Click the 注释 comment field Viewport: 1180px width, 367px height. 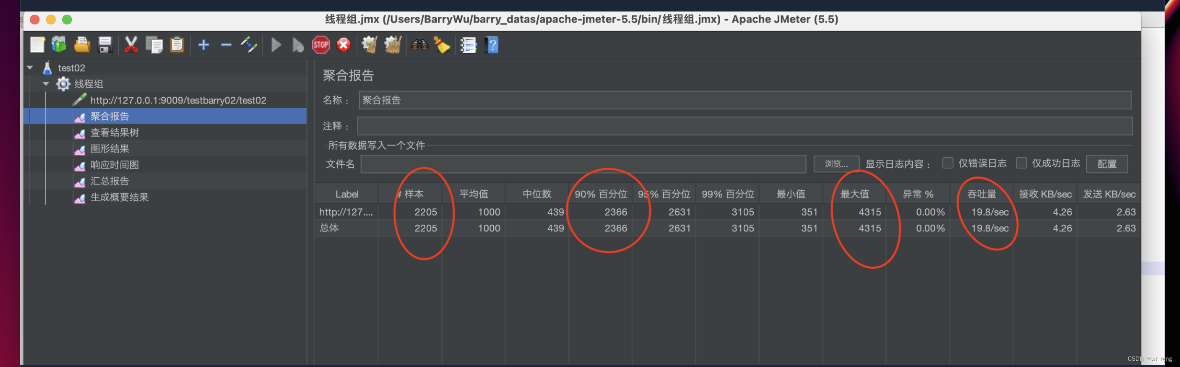[745, 126]
